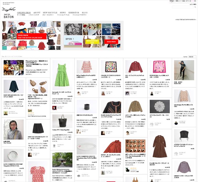Viewport: 198px width, 182px height.
Task: Click poster avatar under EGG STAND BLACK
Action: 79,131
